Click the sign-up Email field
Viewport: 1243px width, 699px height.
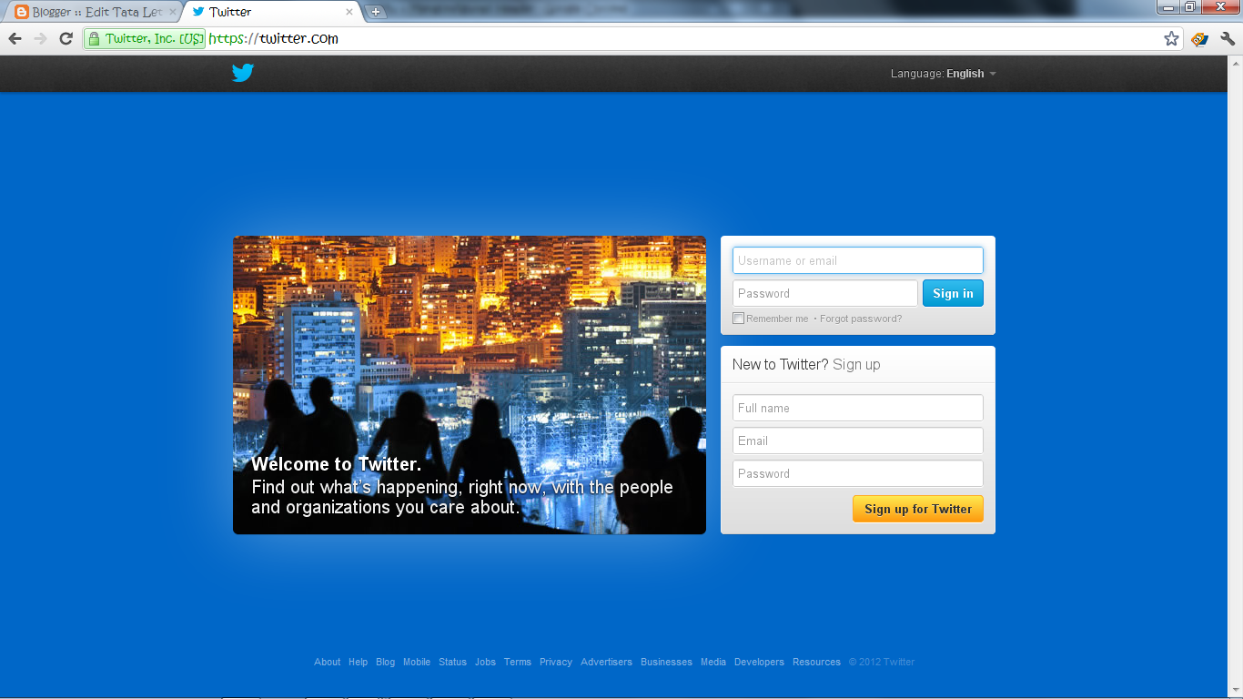(x=858, y=441)
